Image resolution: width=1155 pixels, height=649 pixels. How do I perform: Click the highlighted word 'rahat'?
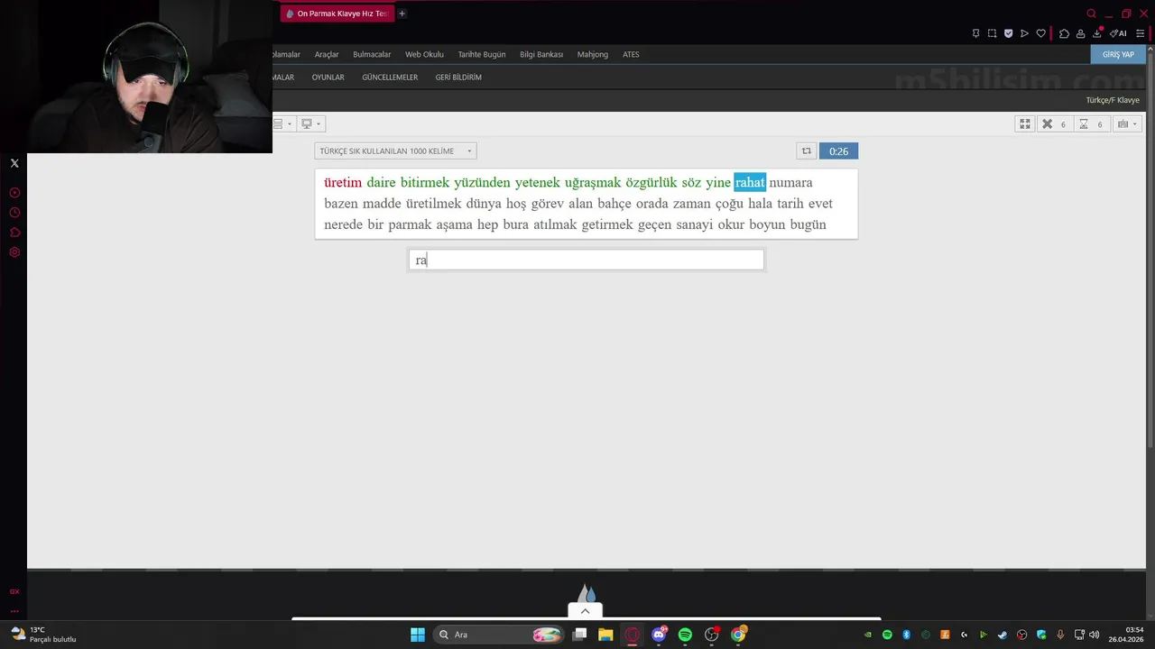[x=750, y=182]
